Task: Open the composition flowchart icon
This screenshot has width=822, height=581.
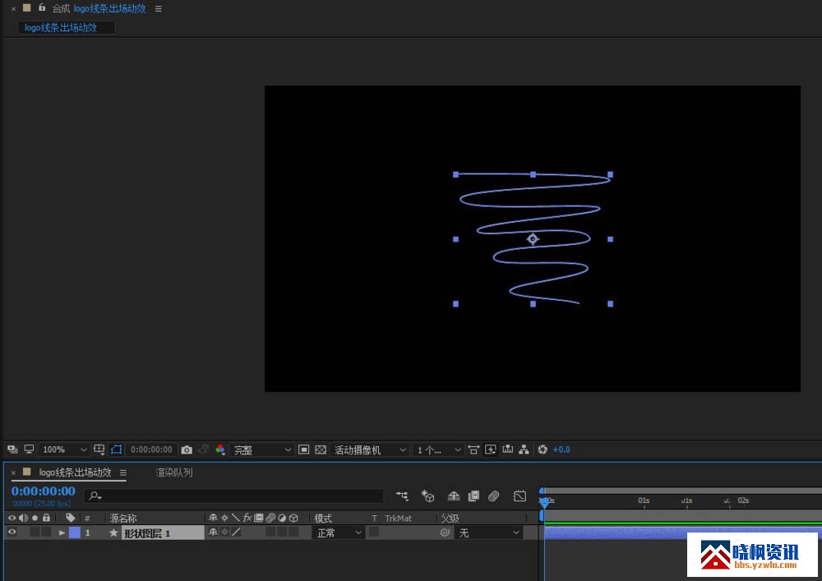Action: [524, 450]
